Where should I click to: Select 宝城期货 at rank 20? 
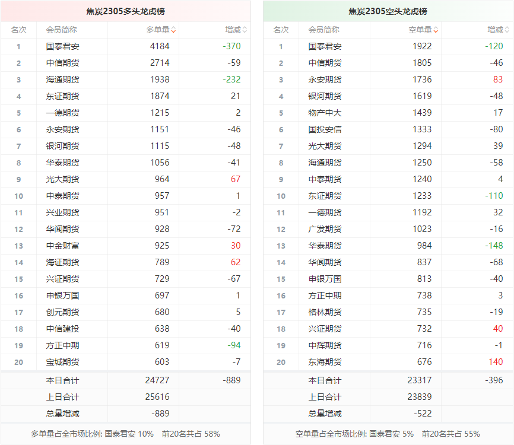click(x=62, y=362)
